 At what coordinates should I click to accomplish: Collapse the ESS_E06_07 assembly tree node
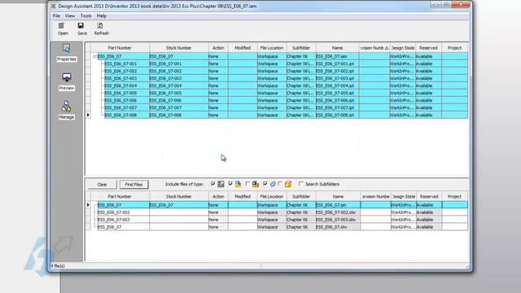[94, 56]
